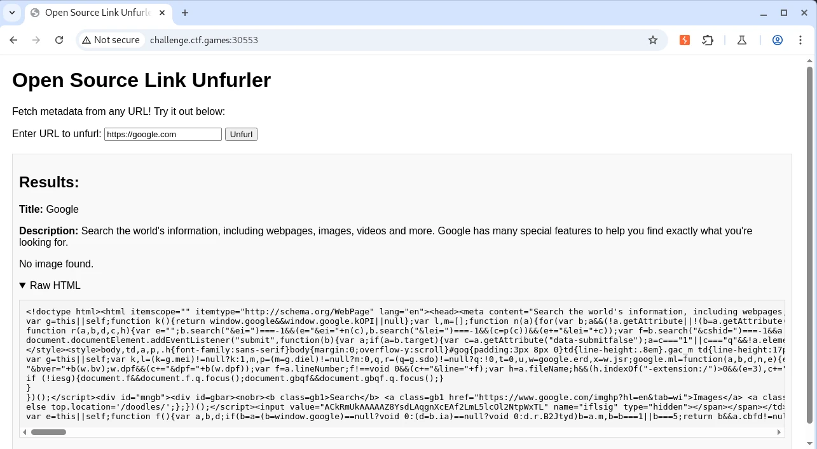Minimize the browser window
817x449 pixels.
[x=764, y=13]
